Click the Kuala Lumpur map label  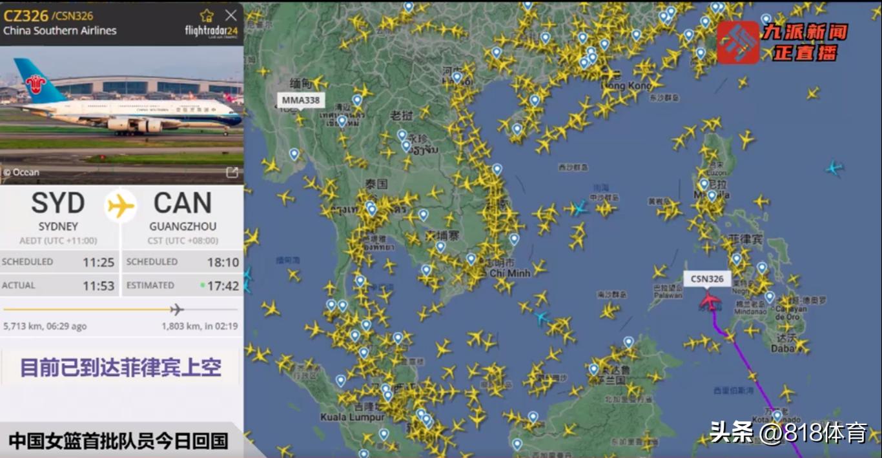(352, 417)
